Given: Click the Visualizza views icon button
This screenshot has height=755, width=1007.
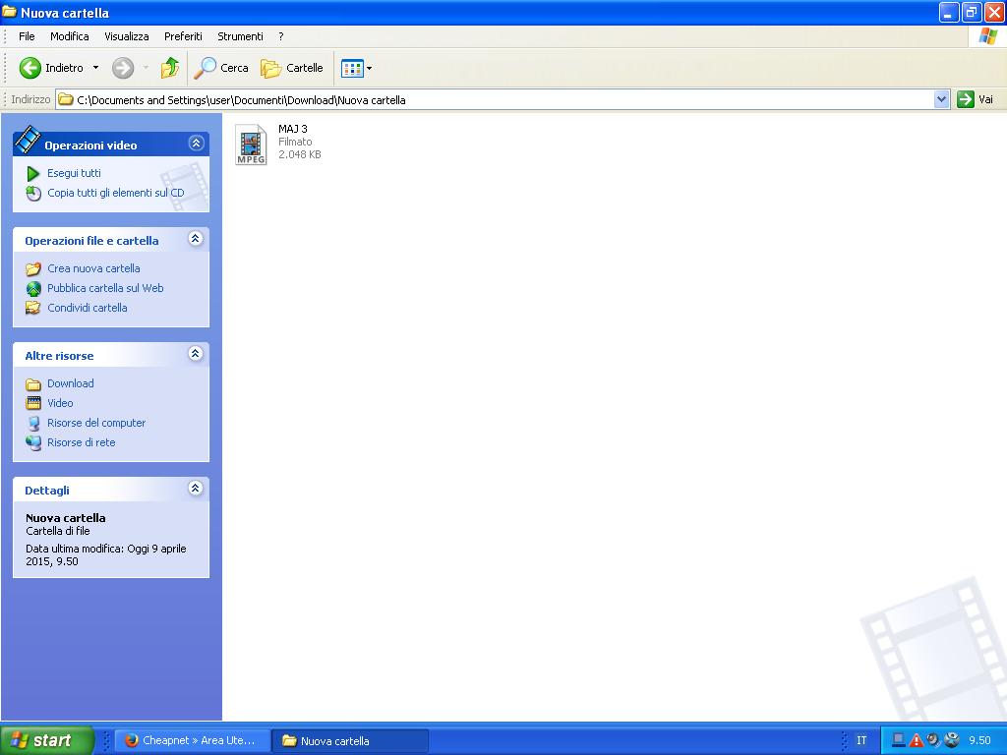Looking at the screenshot, I should (x=352, y=68).
